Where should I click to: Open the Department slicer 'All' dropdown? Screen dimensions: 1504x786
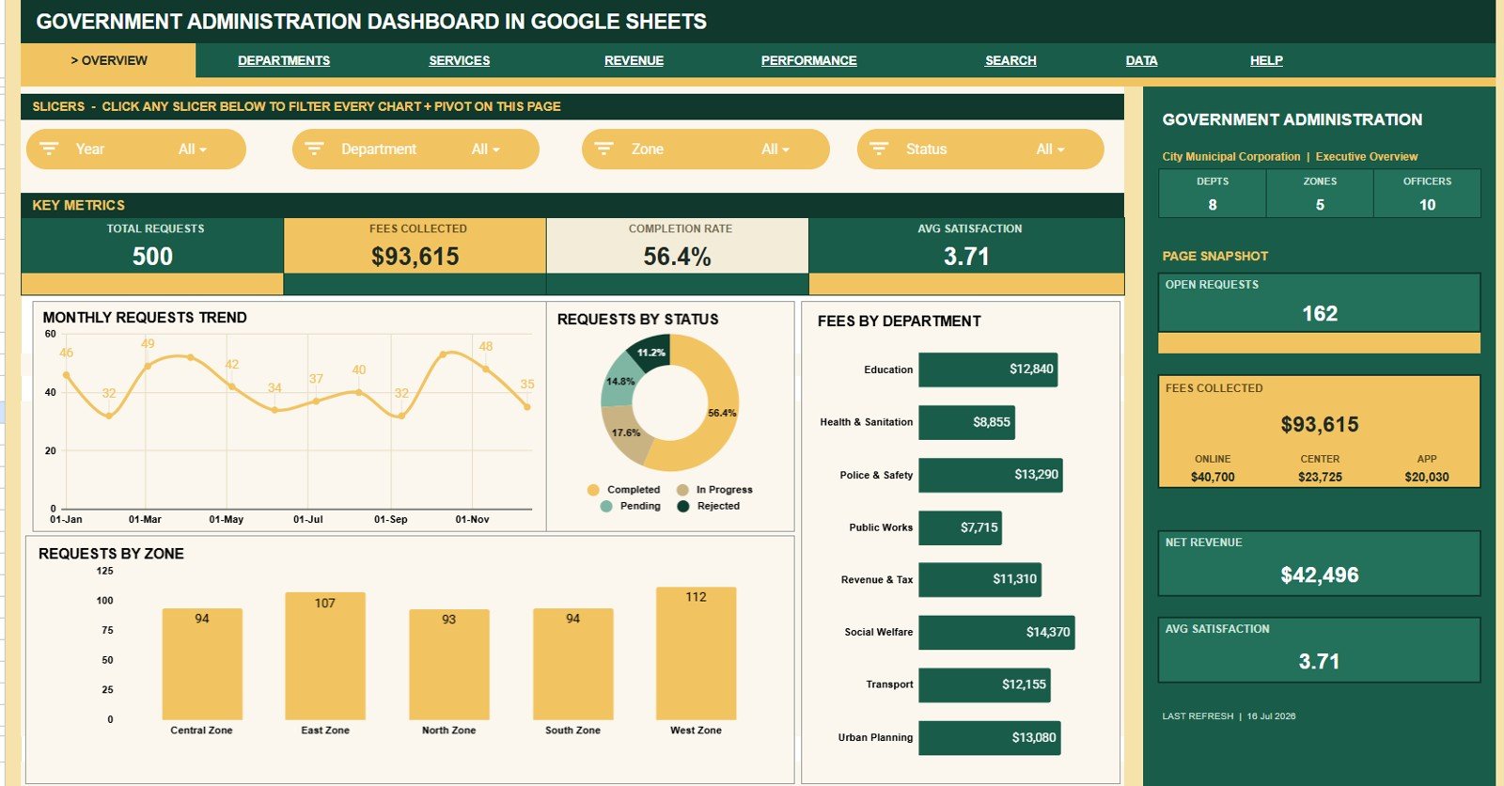[x=486, y=149]
